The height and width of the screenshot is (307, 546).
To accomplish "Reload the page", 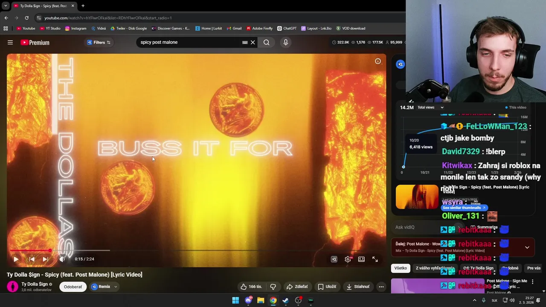I will point(26,18).
